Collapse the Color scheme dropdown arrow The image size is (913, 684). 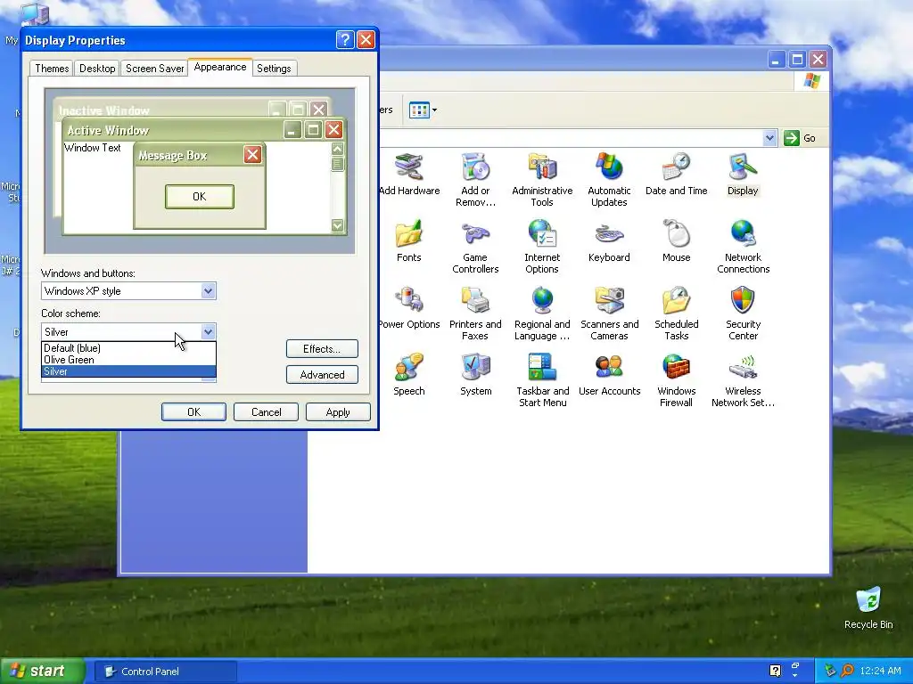click(x=209, y=331)
